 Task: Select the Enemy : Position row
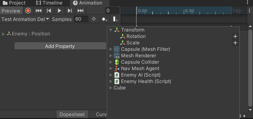[53, 34]
